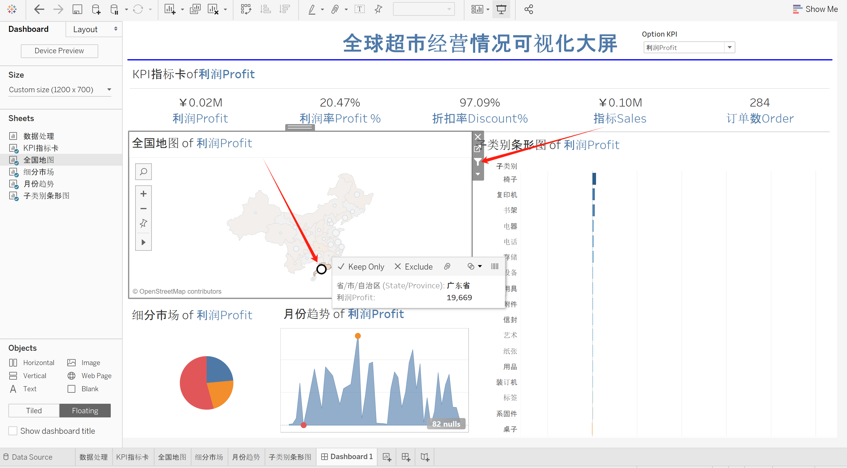Click the save icon in toolbar
Screen dimensions: 847x468
coord(77,9)
